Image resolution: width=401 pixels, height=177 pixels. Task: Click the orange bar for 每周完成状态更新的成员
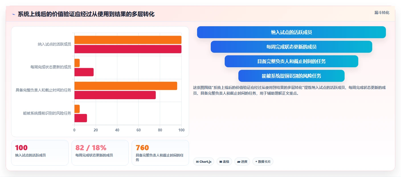77,63
